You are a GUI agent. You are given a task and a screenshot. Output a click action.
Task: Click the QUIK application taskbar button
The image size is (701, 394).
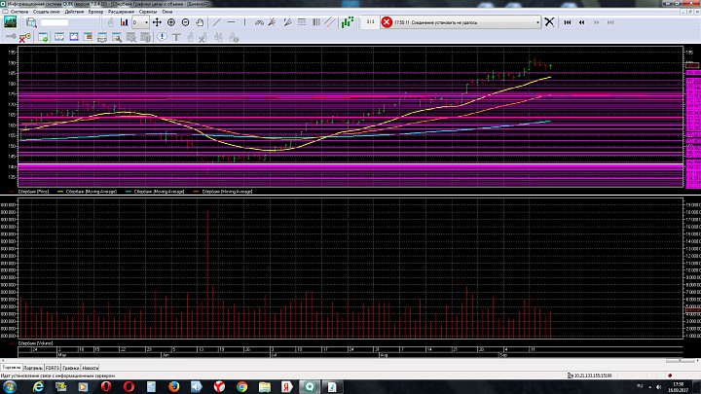click(x=310, y=387)
